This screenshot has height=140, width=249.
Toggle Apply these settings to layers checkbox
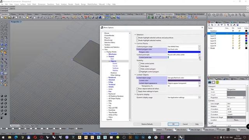tap(137, 91)
